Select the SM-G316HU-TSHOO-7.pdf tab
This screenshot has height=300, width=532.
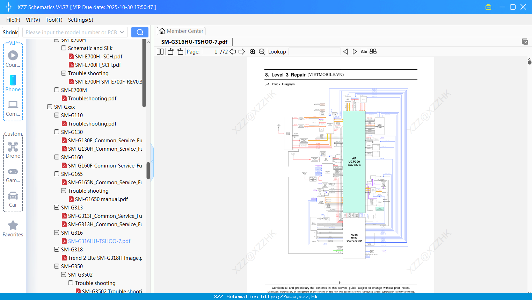(194, 42)
